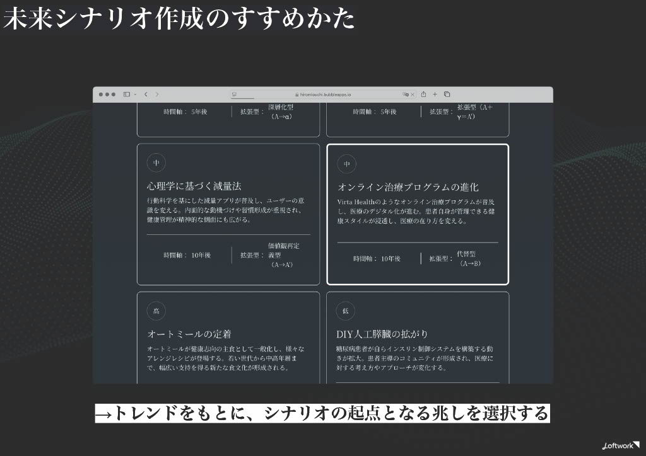
Task: Select the オートミールの定着 card title
Action: [x=189, y=334]
